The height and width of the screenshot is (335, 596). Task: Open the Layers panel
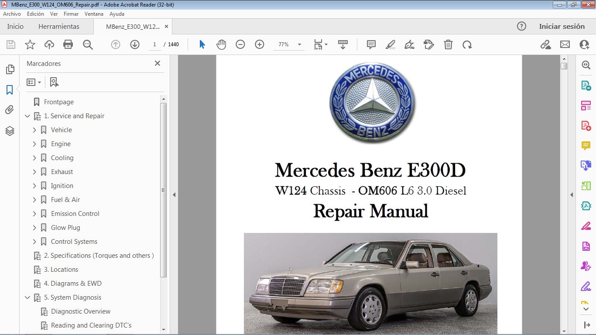[x=10, y=131]
